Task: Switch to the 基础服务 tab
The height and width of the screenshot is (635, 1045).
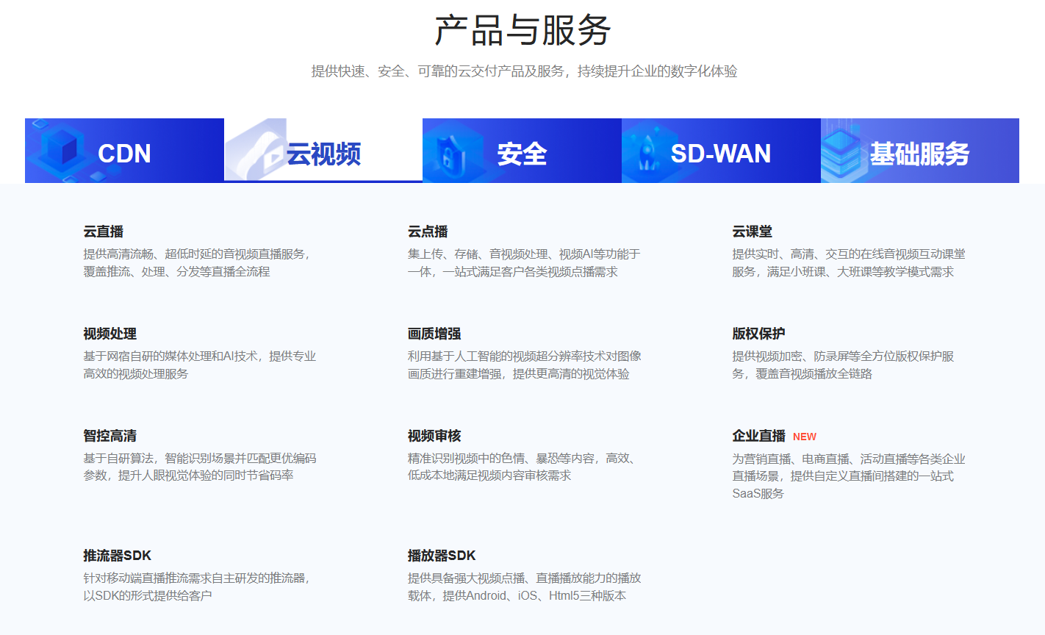Action: click(x=919, y=151)
